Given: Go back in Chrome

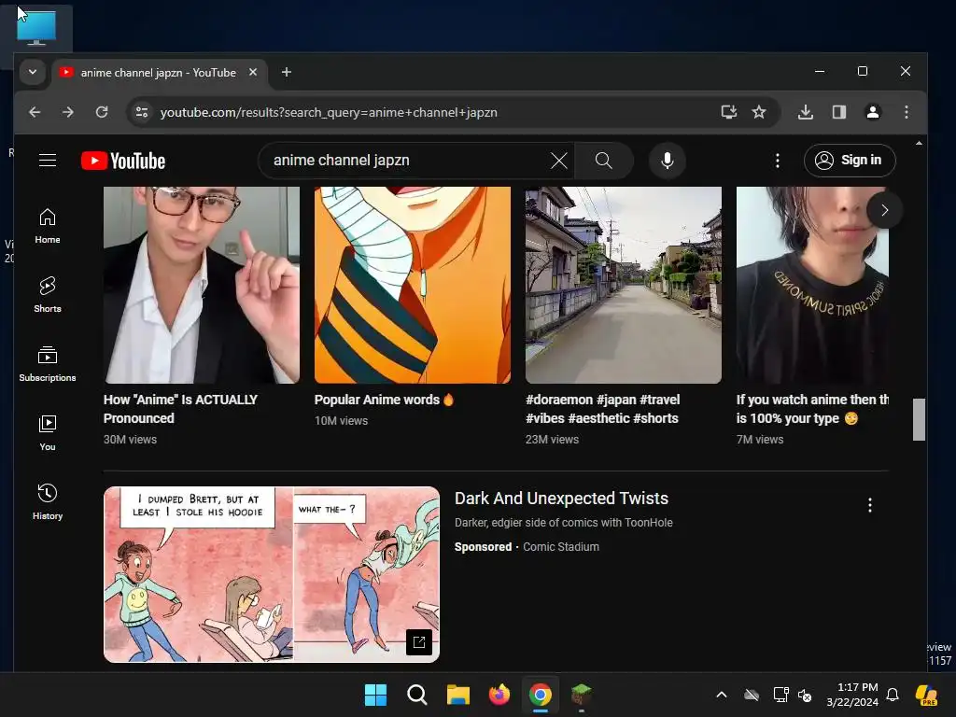Looking at the screenshot, I should 35,112.
